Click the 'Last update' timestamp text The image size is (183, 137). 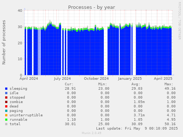point(137,129)
